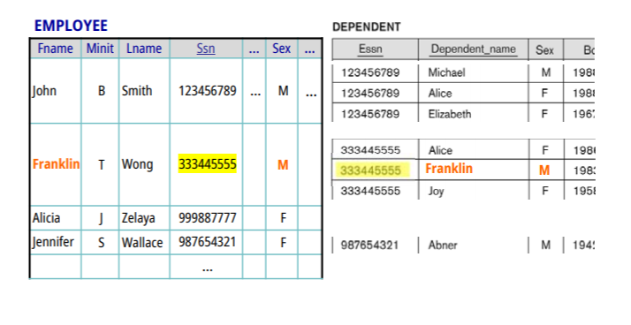The image size is (631, 325).
Task: Click Sex M in John Smith's row
Action: pyautogui.click(x=284, y=91)
